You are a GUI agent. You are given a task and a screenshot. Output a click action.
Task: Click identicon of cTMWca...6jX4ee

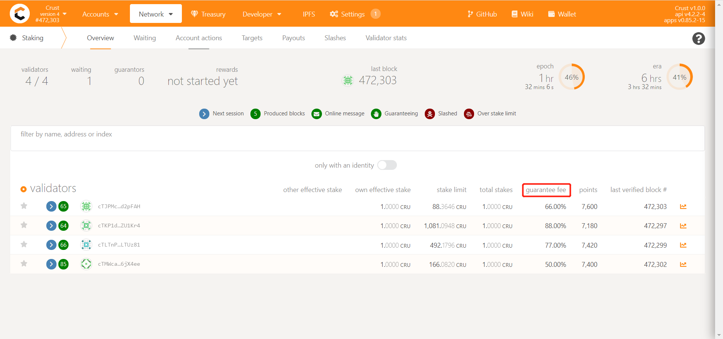(86, 264)
